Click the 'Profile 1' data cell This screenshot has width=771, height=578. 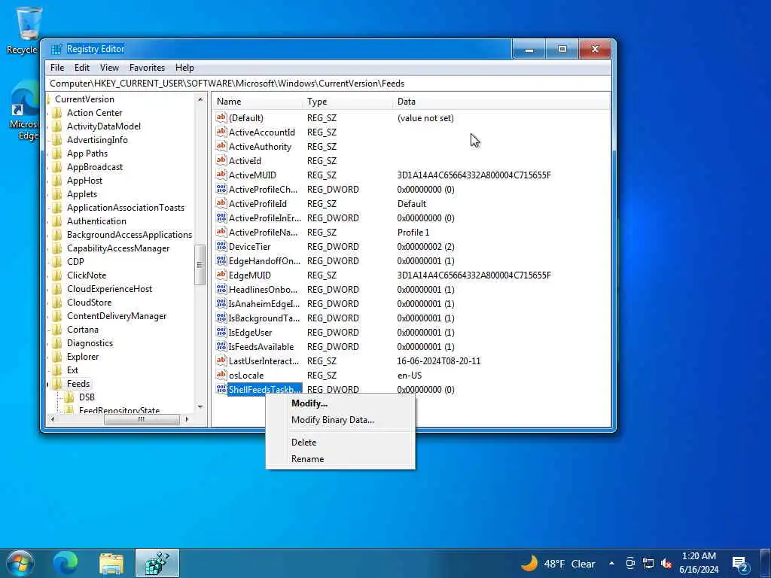(x=413, y=232)
